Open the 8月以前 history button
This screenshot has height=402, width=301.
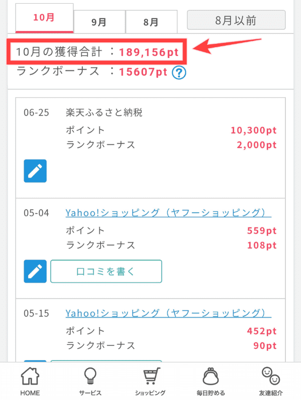tap(236, 20)
